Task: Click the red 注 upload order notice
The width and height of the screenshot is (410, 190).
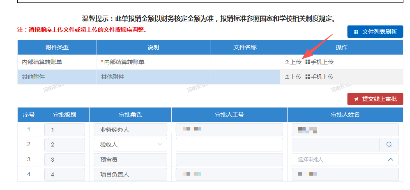Action: coord(82,30)
